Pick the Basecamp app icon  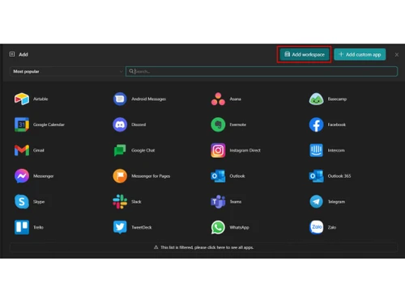click(x=316, y=99)
